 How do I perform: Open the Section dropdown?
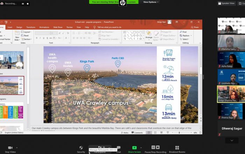26,39
